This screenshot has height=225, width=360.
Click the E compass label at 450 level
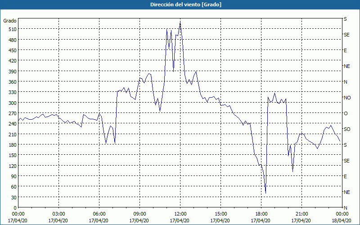click(x=345, y=50)
